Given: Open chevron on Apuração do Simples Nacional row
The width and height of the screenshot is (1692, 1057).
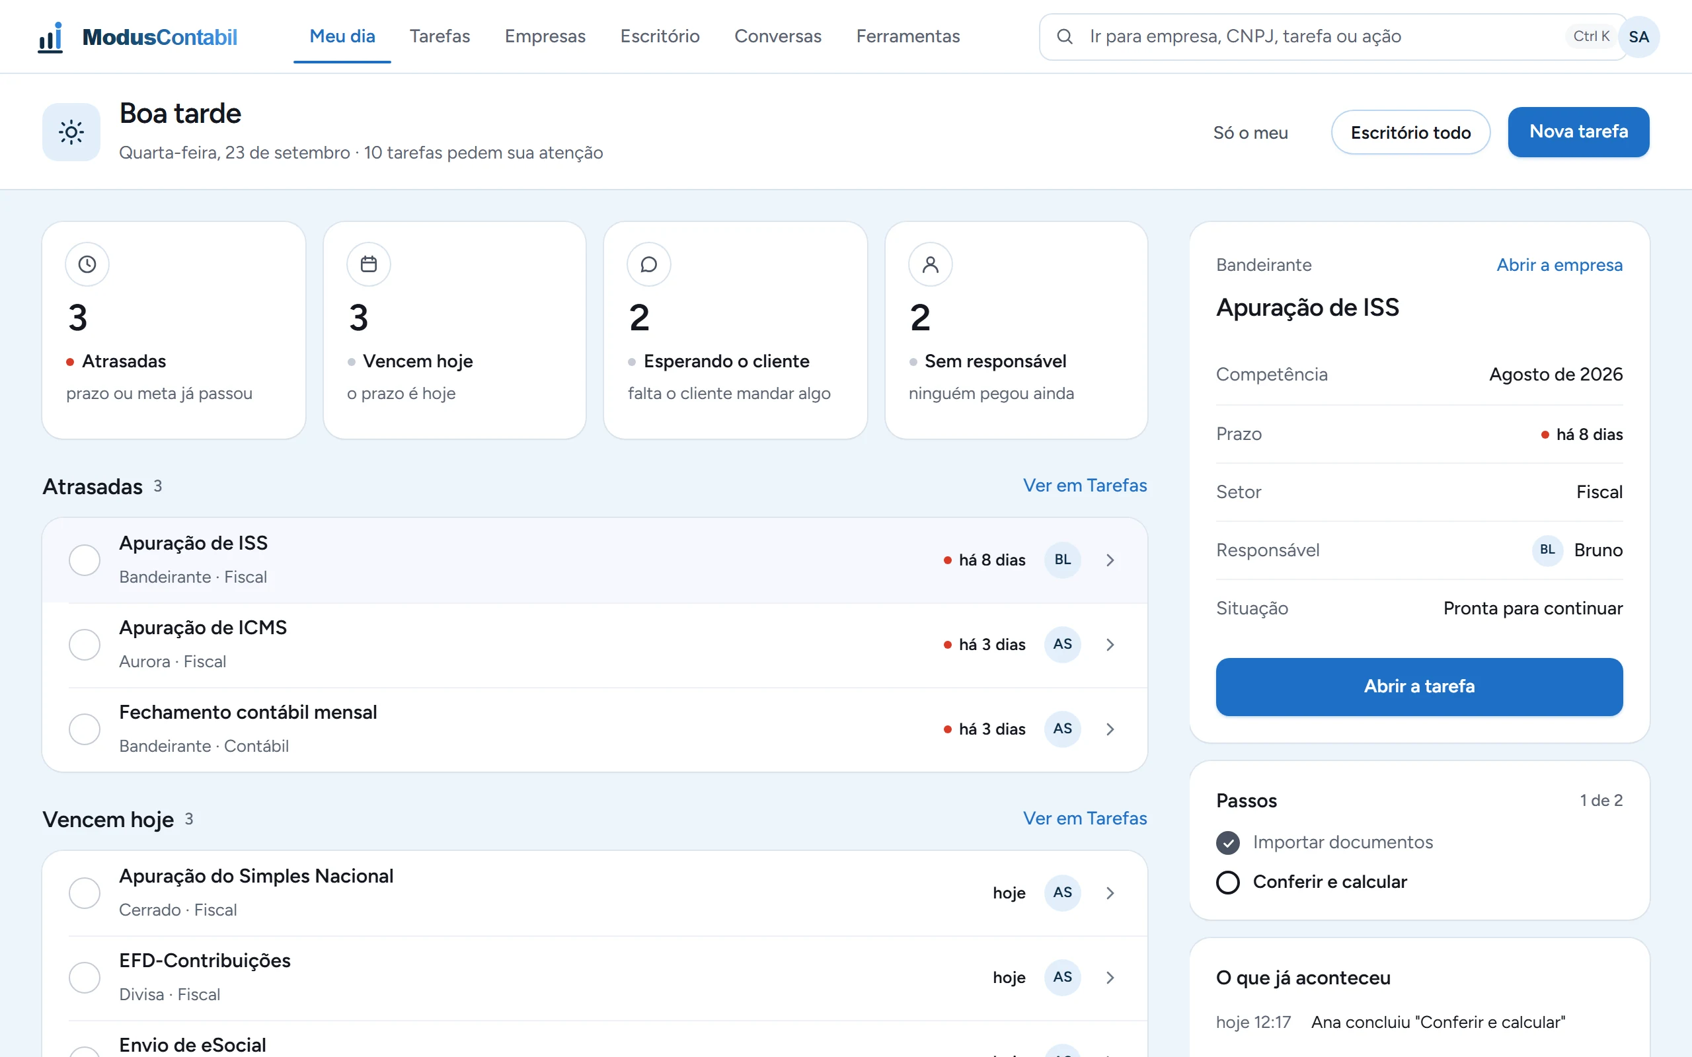Looking at the screenshot, I should (1110, 893).
